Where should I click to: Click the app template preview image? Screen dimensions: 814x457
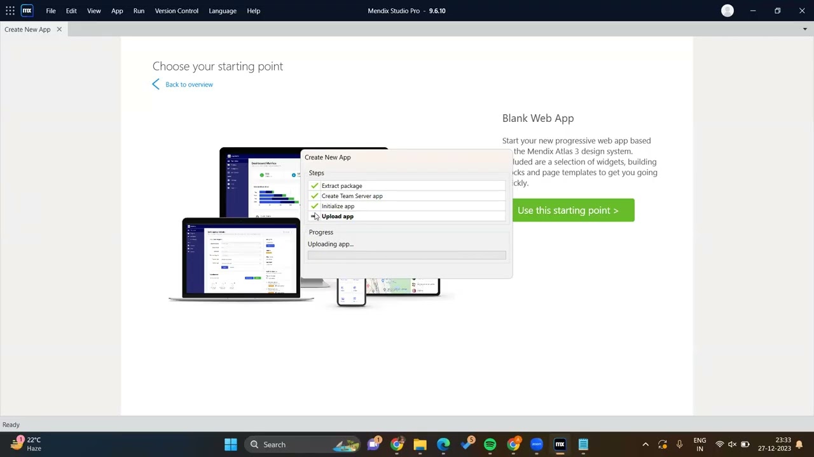[305, 227]
